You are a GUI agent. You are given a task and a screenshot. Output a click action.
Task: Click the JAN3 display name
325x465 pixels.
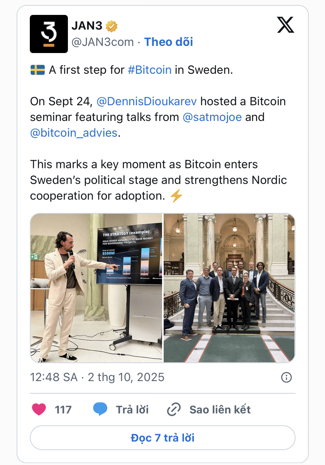pos(87,26)
